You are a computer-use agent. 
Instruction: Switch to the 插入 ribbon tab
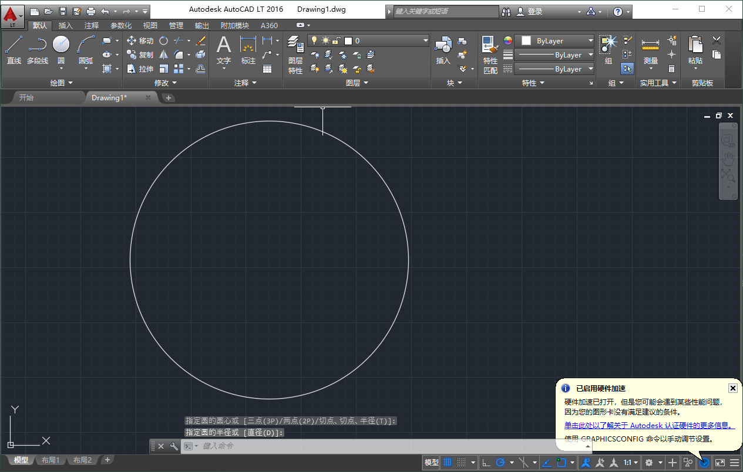[65, 25]
